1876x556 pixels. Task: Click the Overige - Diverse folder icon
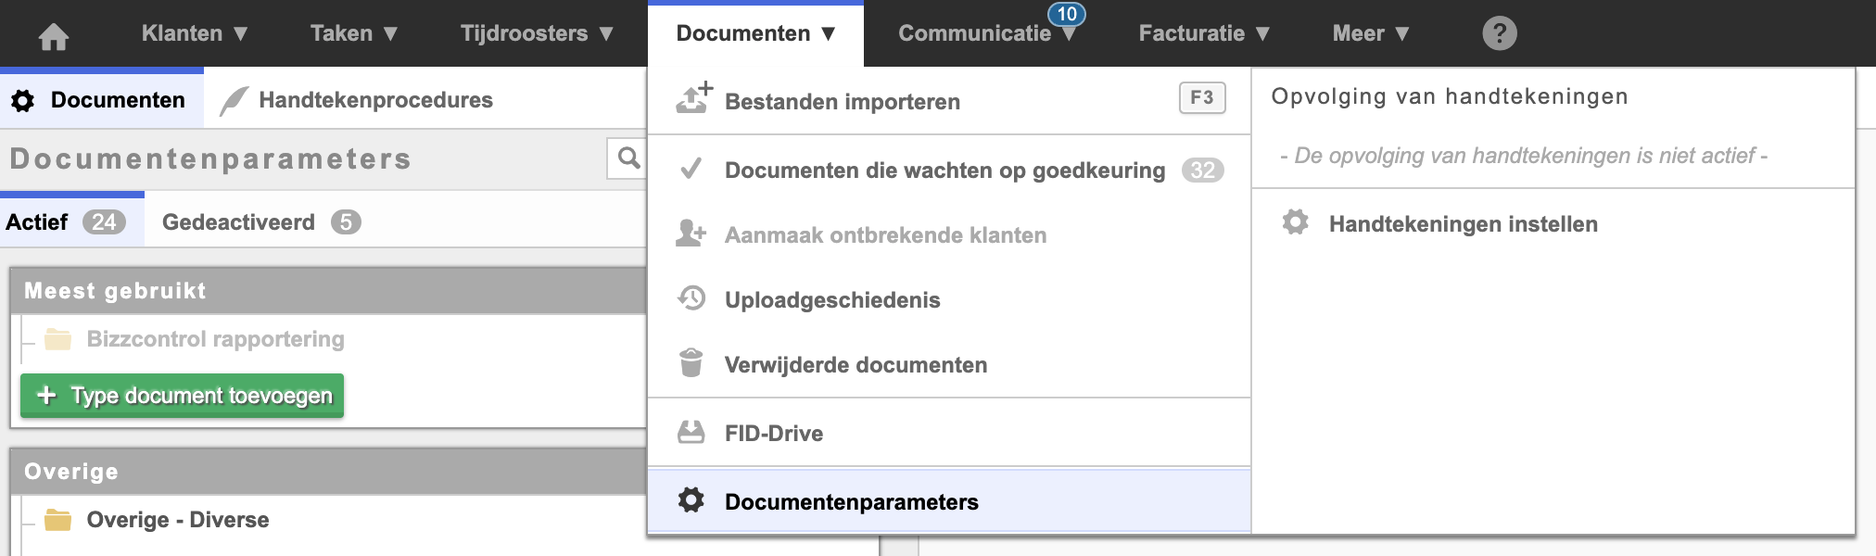click(58, 520)
